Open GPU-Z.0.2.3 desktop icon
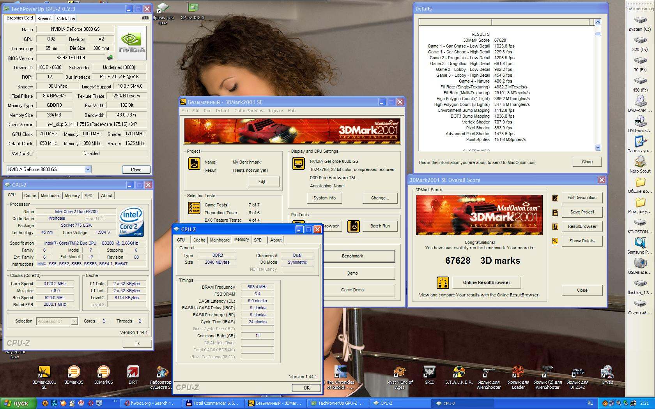This screenshot has width=655, height=409. pyautogui.click(x=192, y=11)
